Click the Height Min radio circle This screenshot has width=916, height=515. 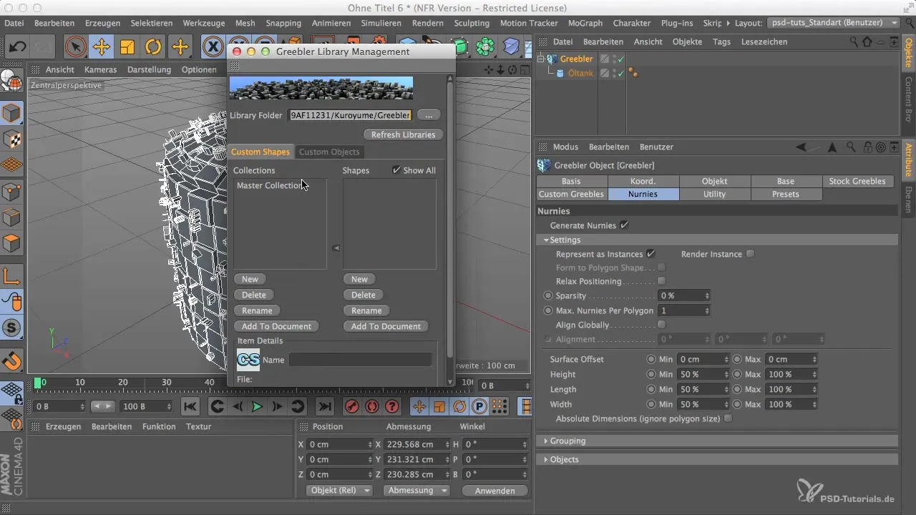pyautogui.click(x=651, y=374)
